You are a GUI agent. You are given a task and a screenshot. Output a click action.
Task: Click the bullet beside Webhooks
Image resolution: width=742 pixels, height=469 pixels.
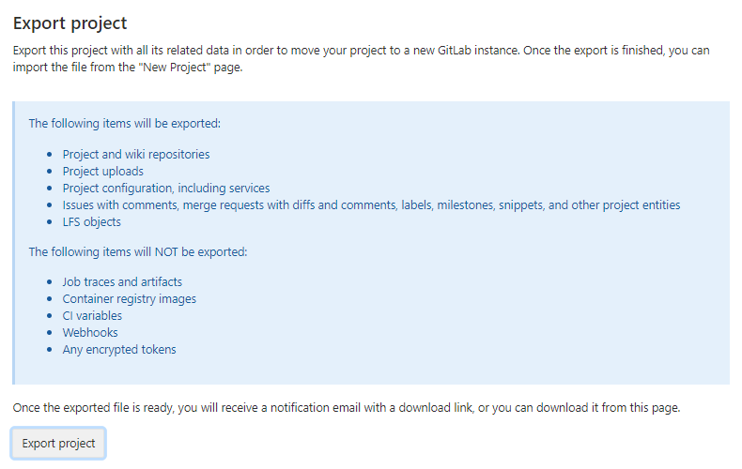tap(49, 333)
